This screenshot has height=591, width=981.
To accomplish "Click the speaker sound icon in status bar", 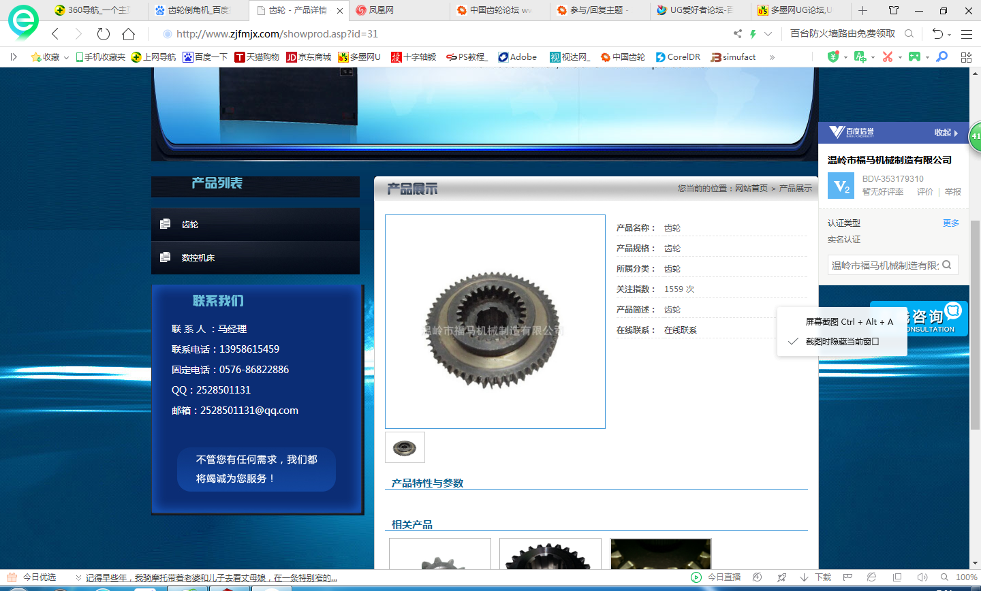I will [922, 577].
